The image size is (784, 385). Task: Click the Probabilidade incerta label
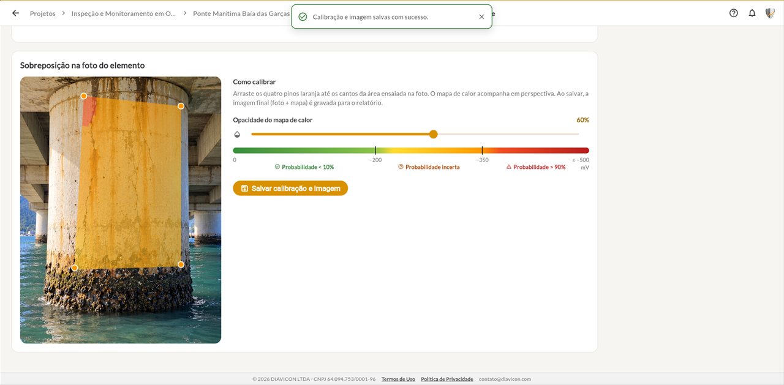(x=429, y=167)
